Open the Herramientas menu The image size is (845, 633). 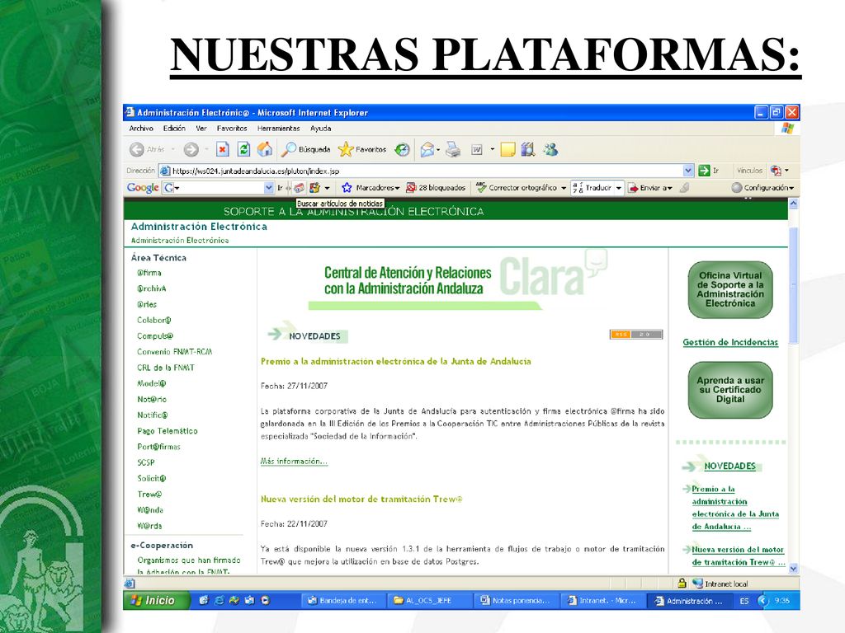(279, 128)
